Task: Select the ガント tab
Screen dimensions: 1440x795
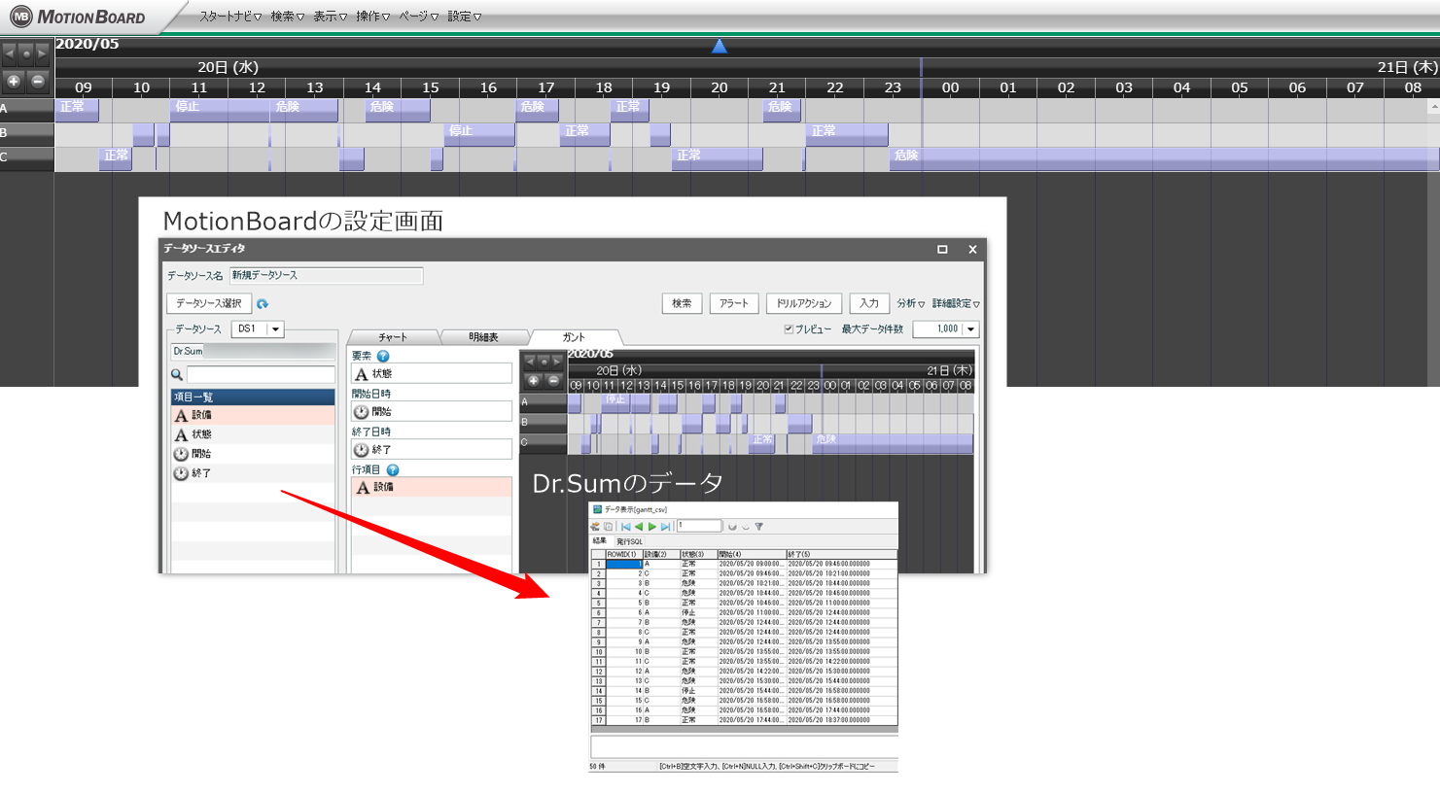Action: pyautogui.click(x=574, y=337)
